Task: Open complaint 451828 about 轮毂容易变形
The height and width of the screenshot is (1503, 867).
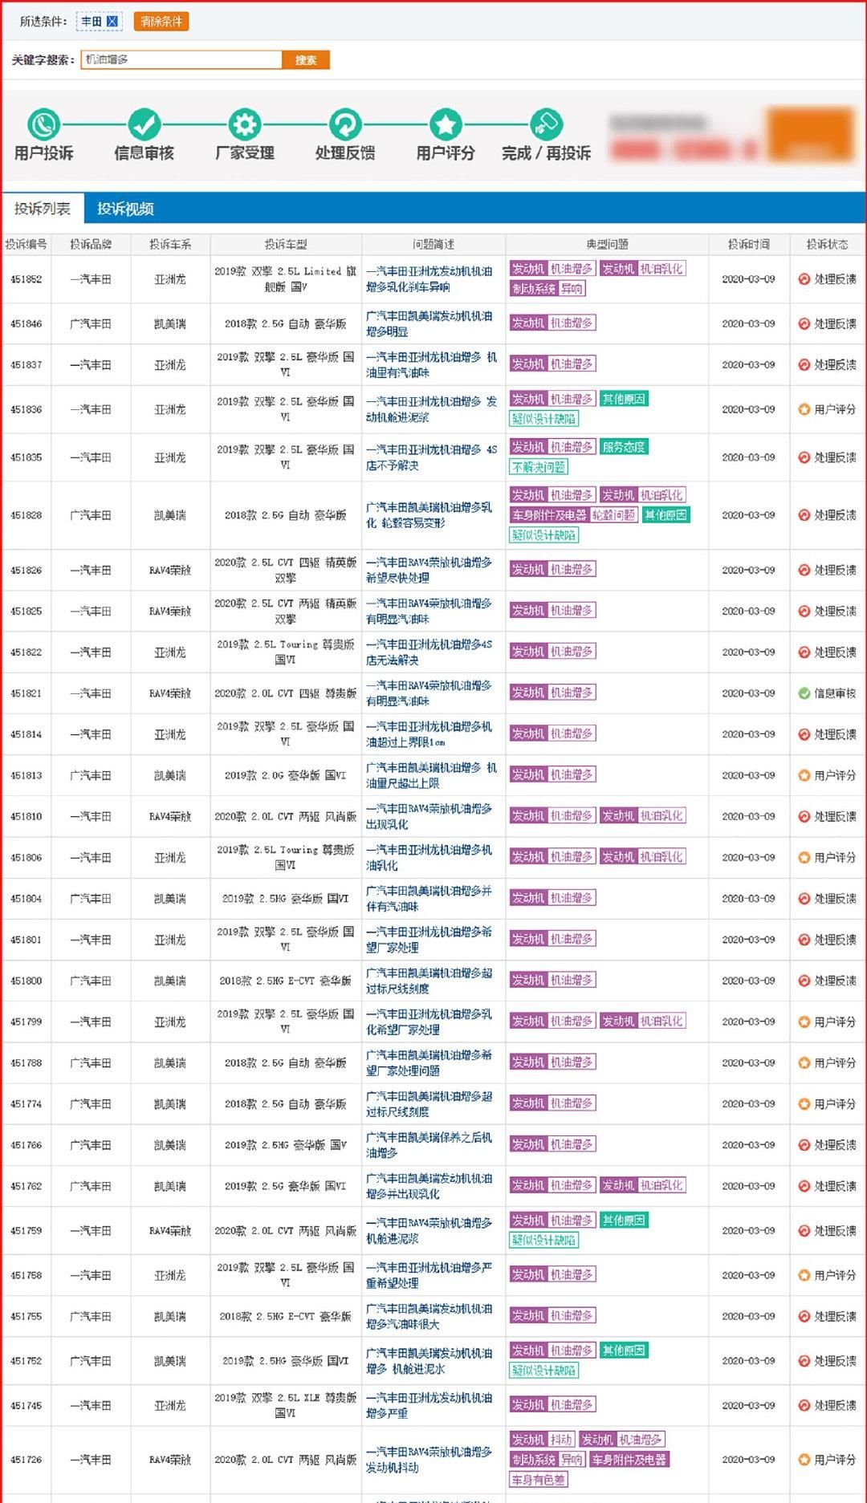Action: tap(429, 515)
